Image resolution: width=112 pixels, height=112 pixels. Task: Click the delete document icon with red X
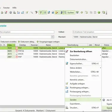(6, 13)
